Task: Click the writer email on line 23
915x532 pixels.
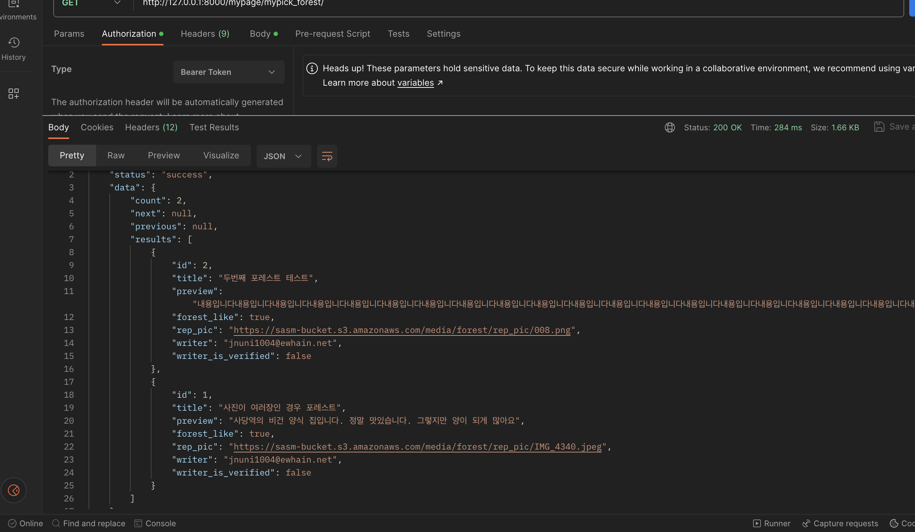Action: pos(280,460)
